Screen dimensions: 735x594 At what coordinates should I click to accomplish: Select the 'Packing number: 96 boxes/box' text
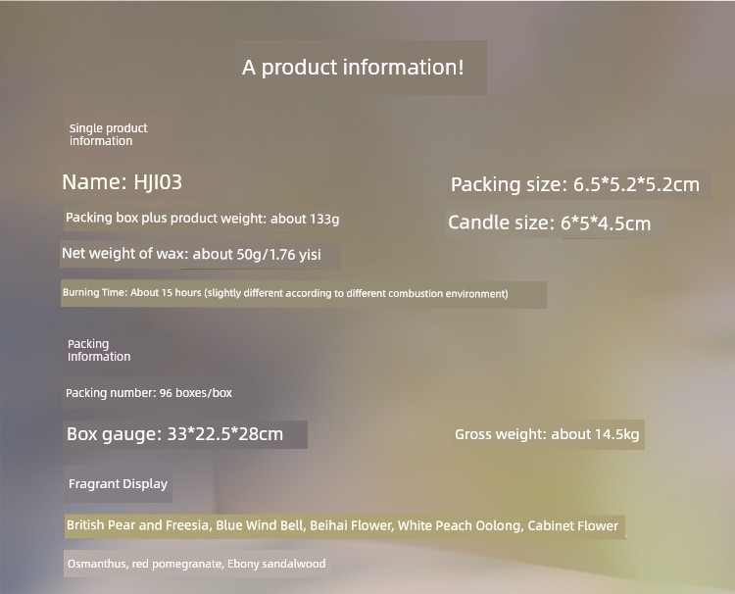pyautogui.click(x=149, y=393)
